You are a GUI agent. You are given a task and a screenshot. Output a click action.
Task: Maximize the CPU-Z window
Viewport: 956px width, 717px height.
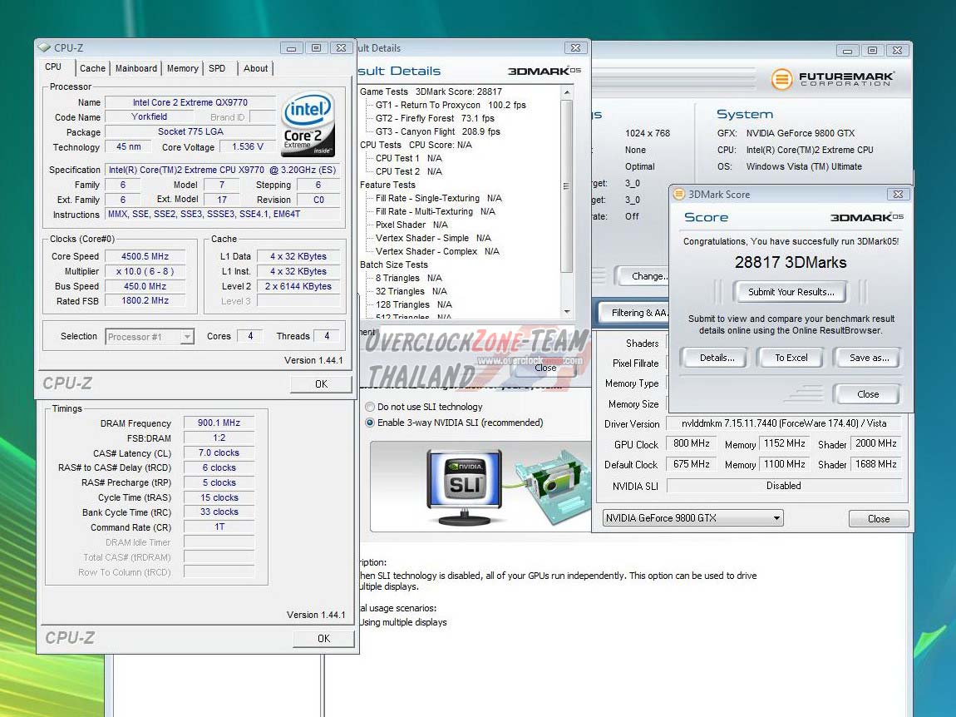point(316,47)
